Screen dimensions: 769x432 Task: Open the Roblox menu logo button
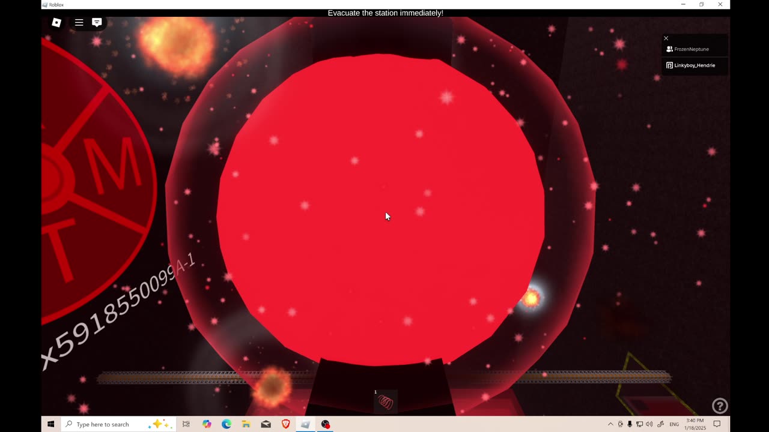56,23
